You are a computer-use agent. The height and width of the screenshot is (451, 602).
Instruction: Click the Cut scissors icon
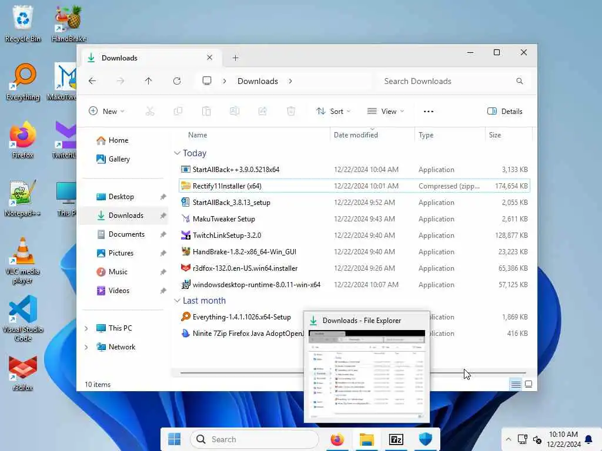pyautogui.click(x=150, y=111)
